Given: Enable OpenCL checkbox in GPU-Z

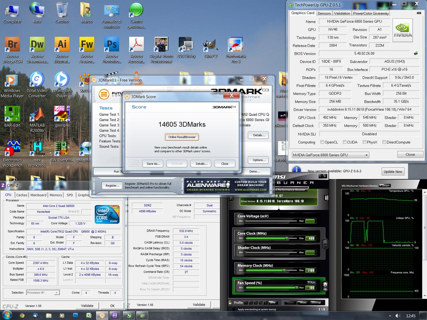Looking at the screenshot, I should [x=322, y=142].
